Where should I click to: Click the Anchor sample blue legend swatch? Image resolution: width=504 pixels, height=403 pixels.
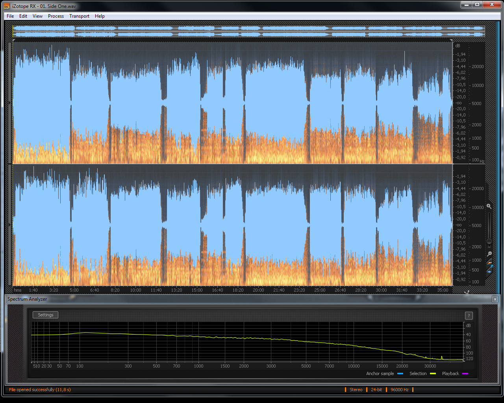[x=400, y=373]
